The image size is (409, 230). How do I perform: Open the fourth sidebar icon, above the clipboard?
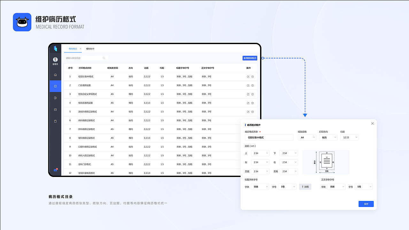[55, 110]
